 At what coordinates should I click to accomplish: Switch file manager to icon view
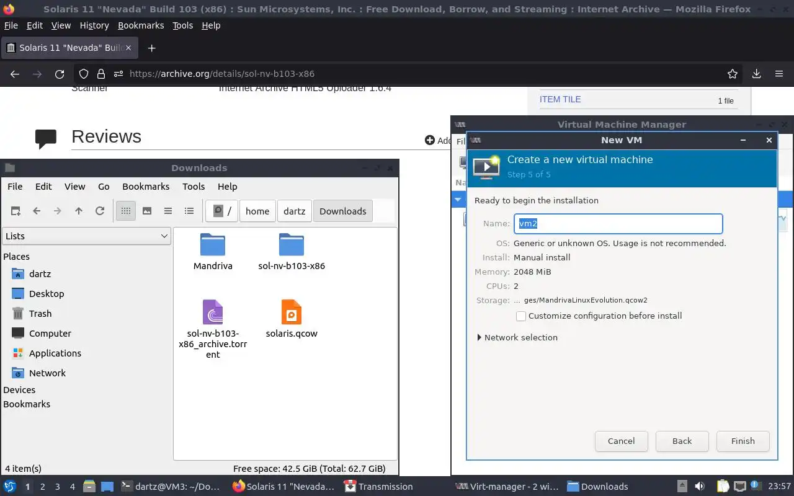126,211
